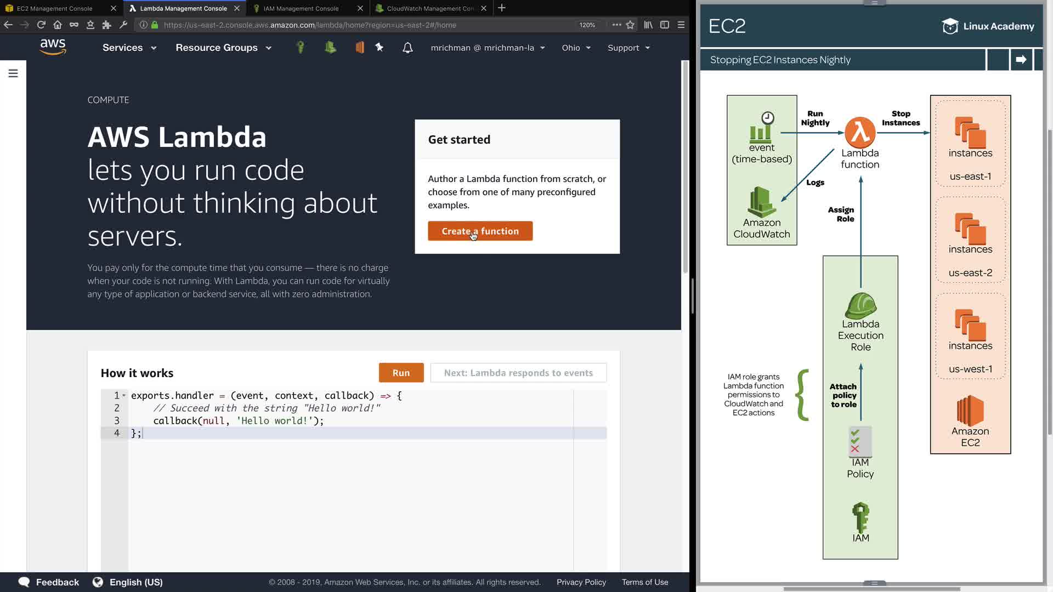Click the IAM key shortcut icon
This screenshot has height=592, width=1053.
(300, 48)
